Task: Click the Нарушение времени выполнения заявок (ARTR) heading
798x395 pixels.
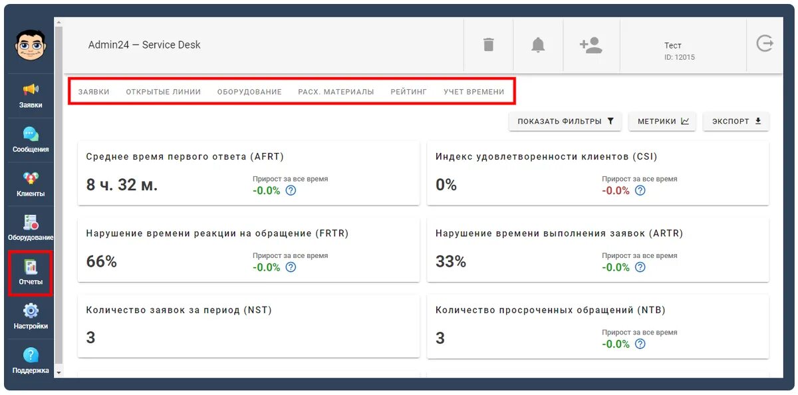Action: tap(559, 233)
